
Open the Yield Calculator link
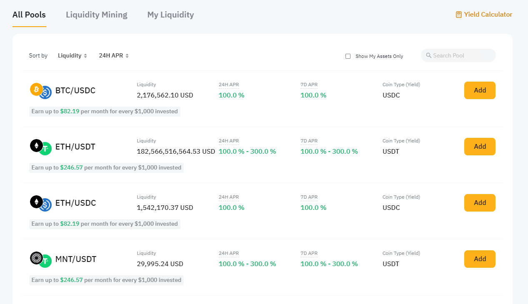[488, 15]
